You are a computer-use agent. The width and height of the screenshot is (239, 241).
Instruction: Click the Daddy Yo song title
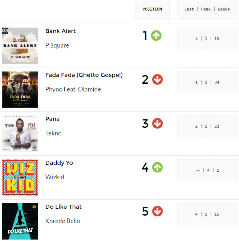click(59, 163)
